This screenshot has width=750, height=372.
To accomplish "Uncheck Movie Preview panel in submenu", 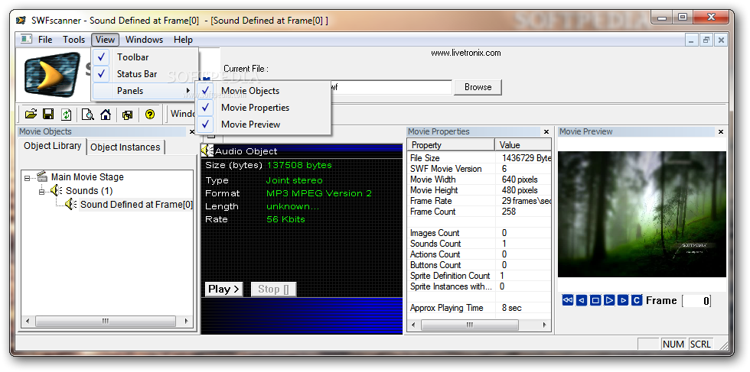I will pos(263,125).
